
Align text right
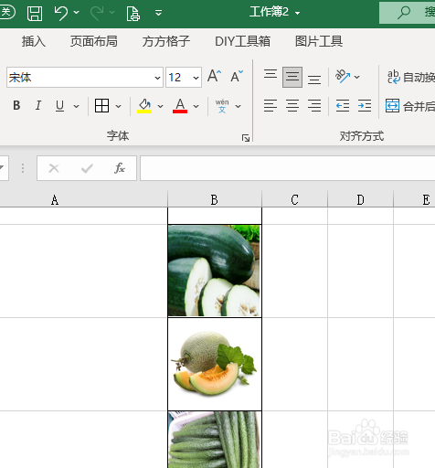[x=314, y=106]
